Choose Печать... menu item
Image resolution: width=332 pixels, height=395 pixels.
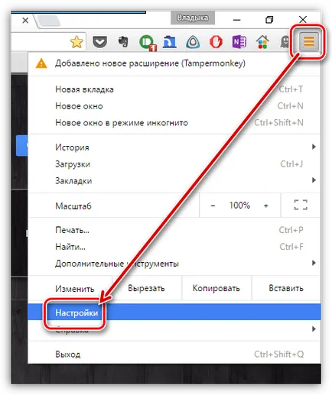(174, 230)
